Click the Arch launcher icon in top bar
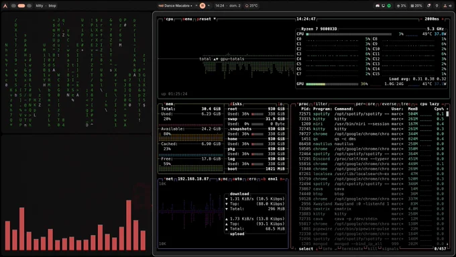 [5, 5]
